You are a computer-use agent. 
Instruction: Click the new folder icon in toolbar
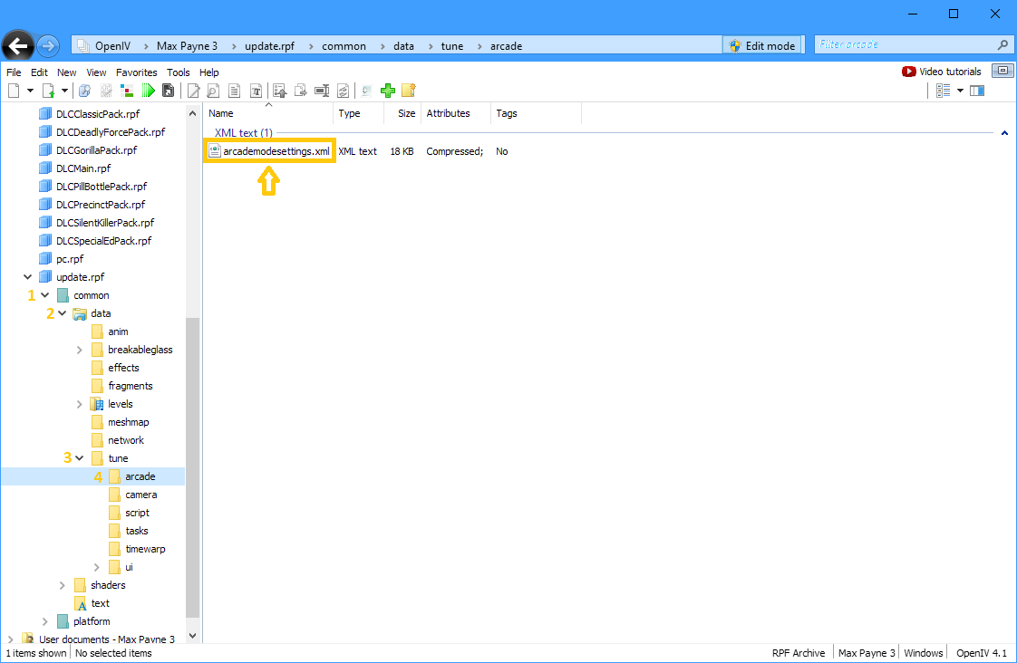(409, 91)
